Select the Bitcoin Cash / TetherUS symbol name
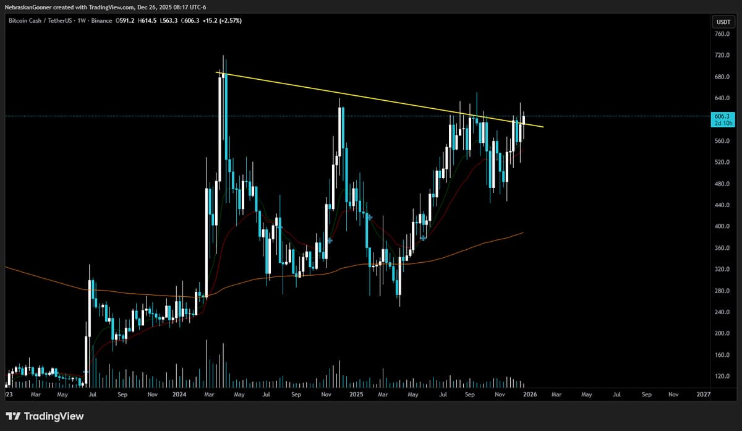Image resolution: width=742 pixels, height=431 pixels. [40, 20]
